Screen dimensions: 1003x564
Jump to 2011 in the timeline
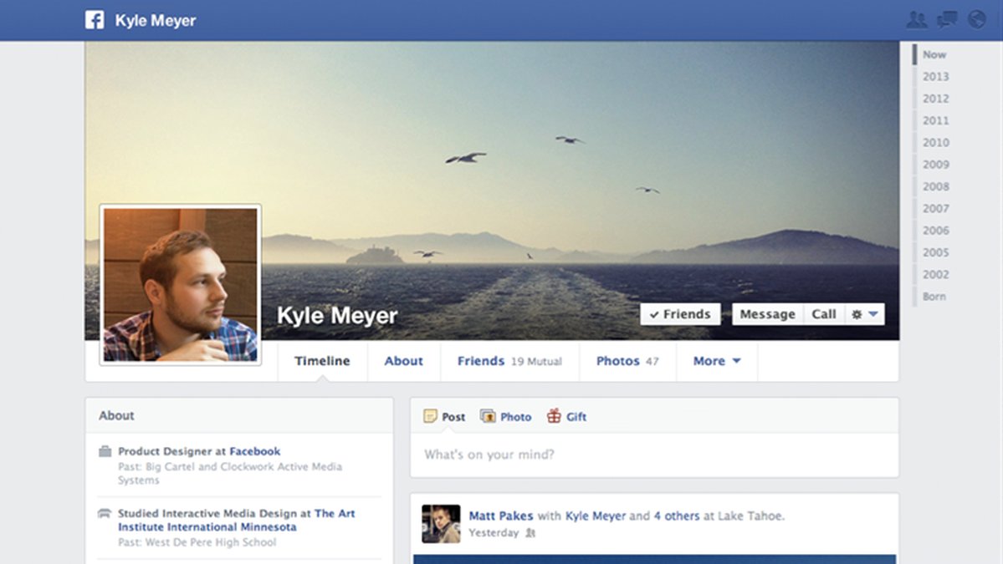936,120
